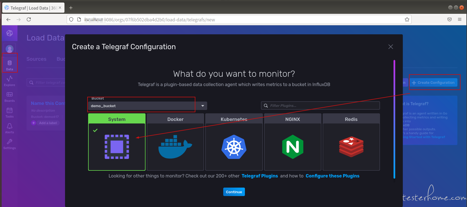The width and height of the screenshot is (467, 207).
Task: Open the Data section in sidebar
Action: [10, 65]
